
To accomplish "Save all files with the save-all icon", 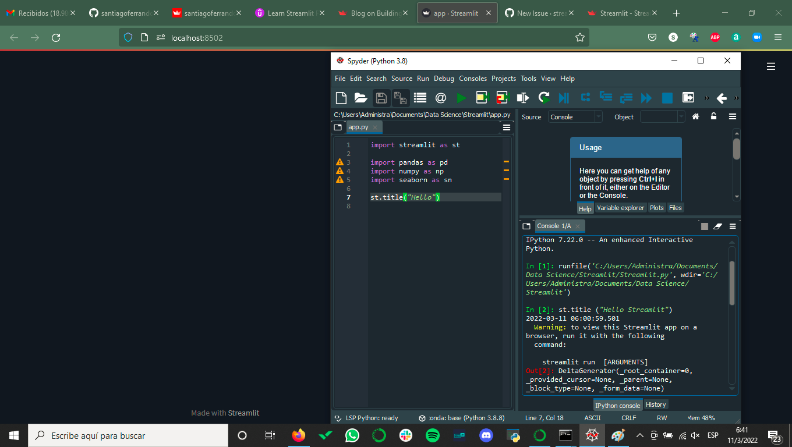I will point(400,98).
